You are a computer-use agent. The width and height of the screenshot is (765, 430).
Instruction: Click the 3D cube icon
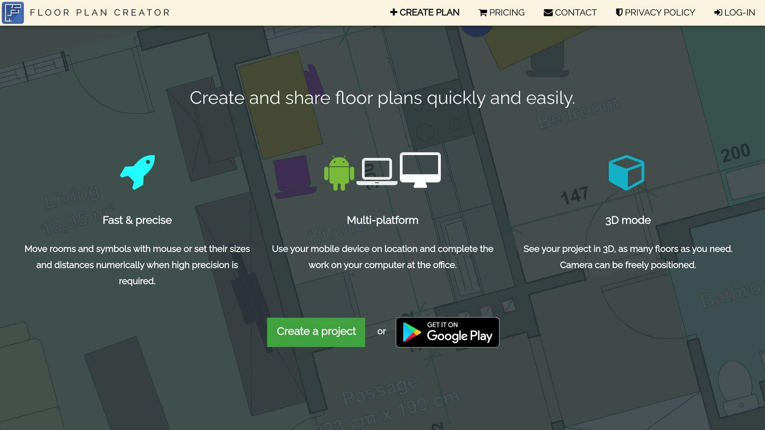[x=626, y=172]
